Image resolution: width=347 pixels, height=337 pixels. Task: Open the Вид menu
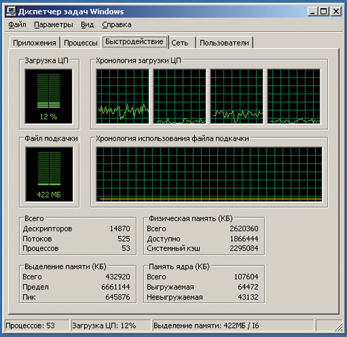[x=87, y=25]
